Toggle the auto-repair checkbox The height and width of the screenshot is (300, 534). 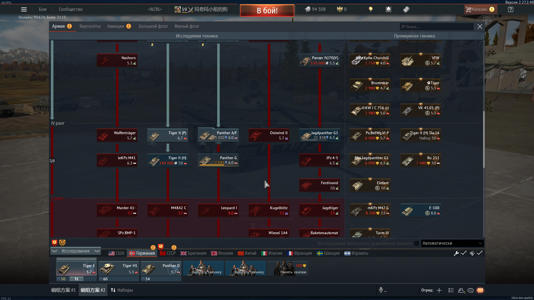pos(463,253)
